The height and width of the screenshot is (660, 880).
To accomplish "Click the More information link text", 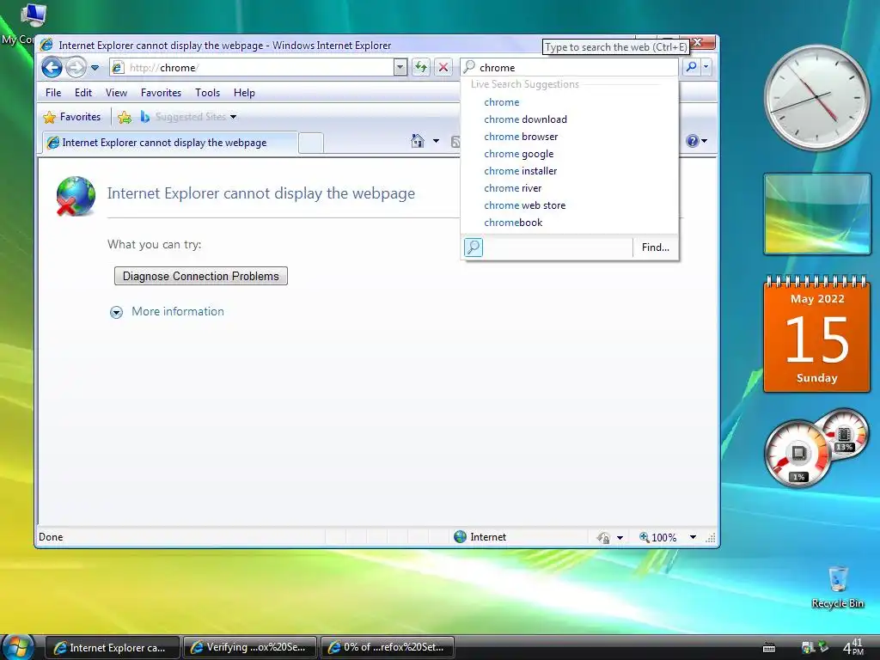I will point(177,311).
